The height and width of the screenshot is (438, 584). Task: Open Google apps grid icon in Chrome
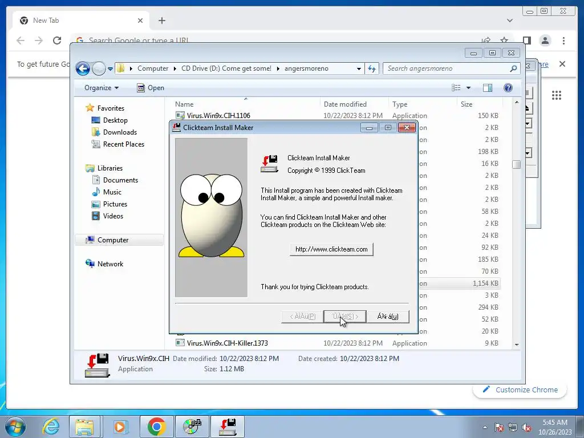click(557, 95)
